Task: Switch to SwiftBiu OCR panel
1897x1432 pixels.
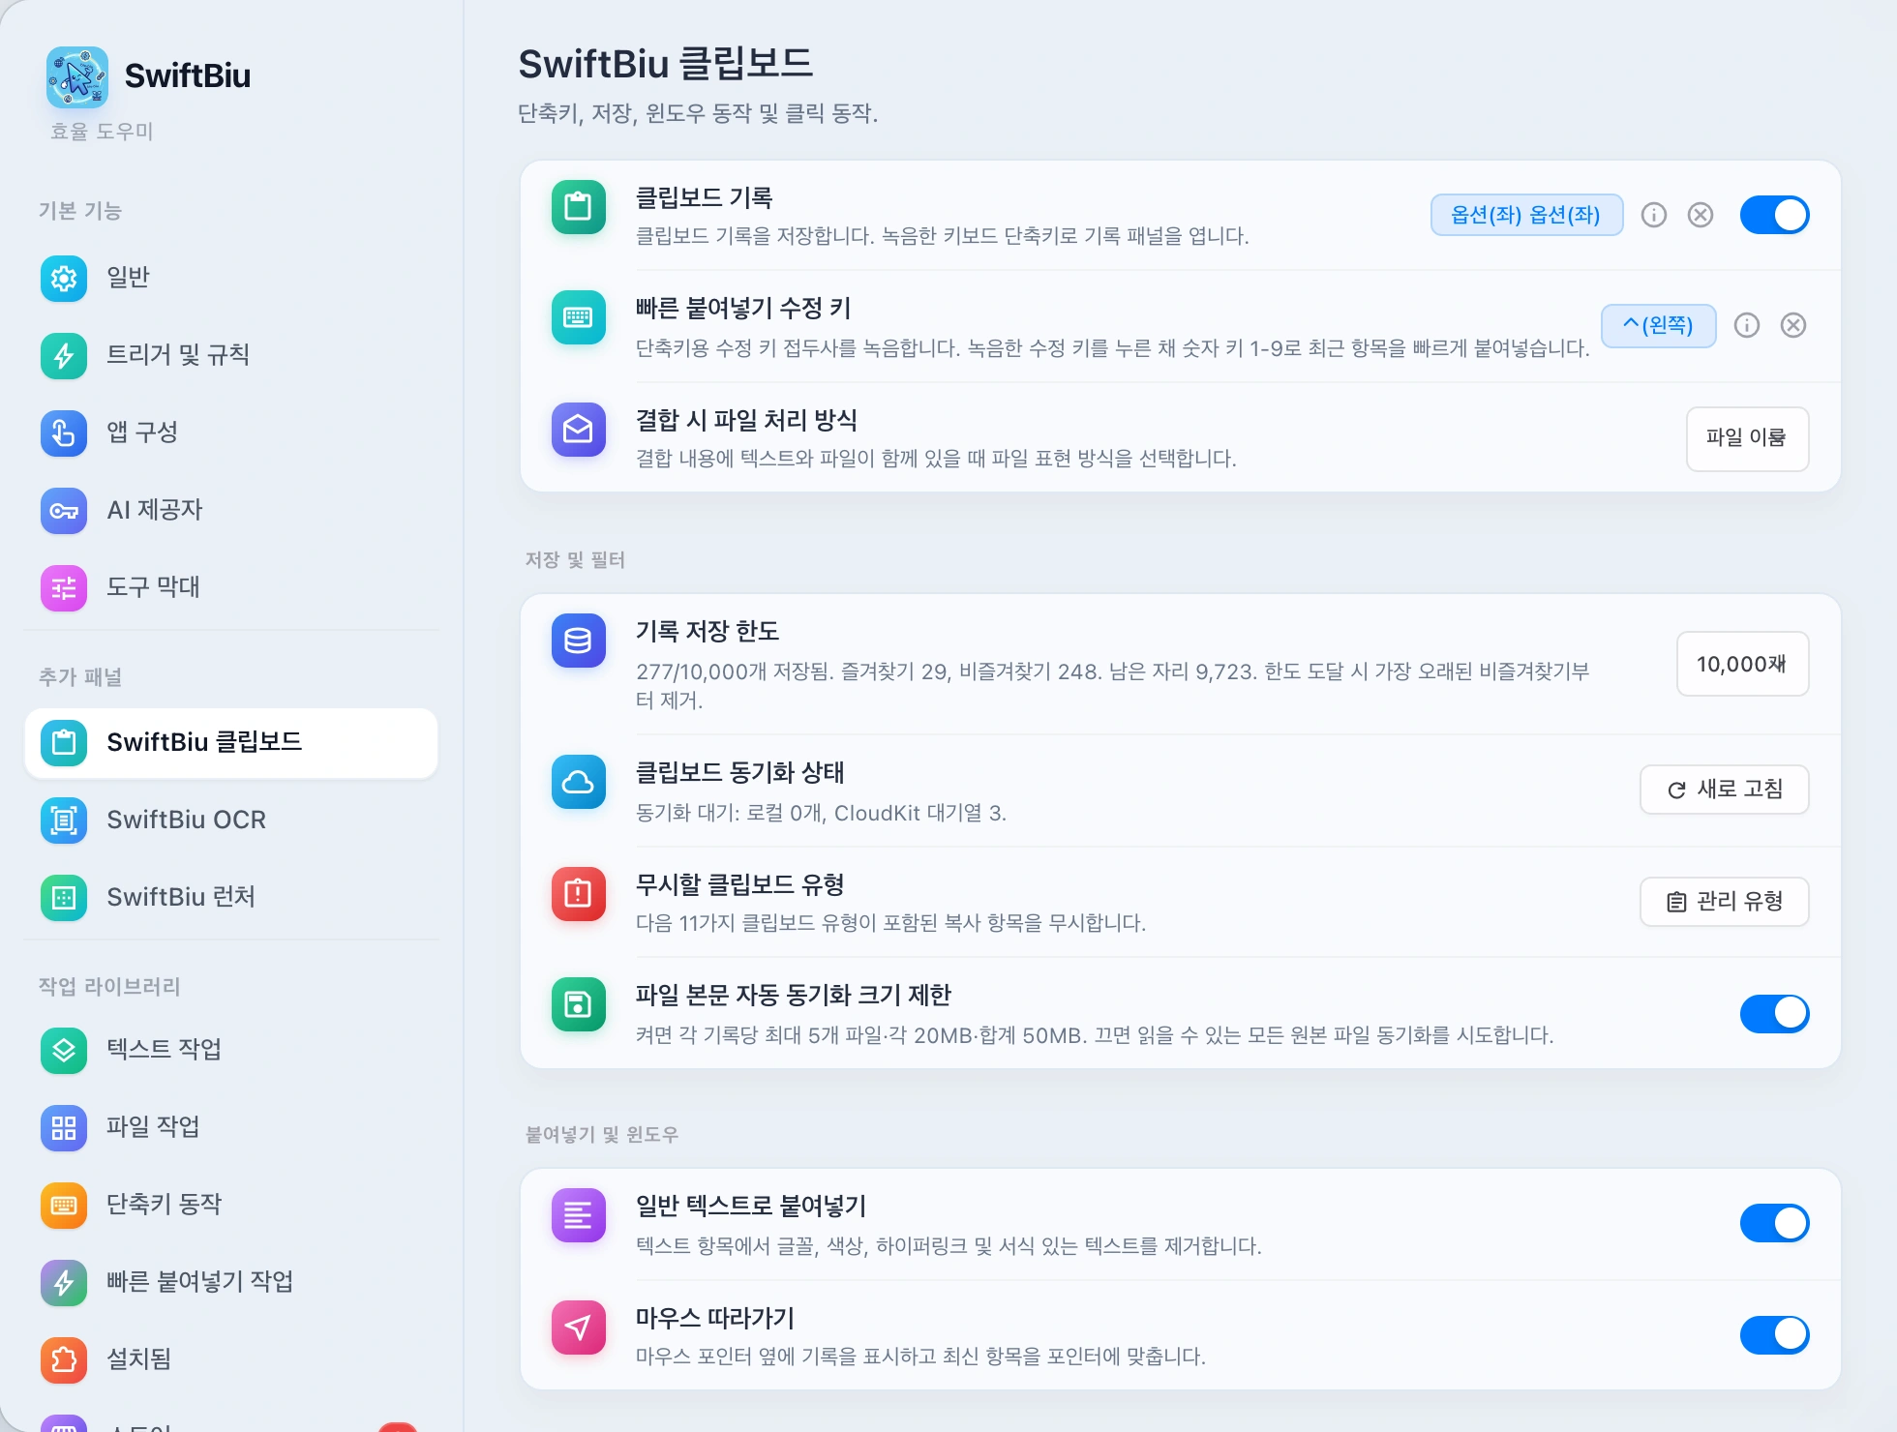Action: pos(230,820)
